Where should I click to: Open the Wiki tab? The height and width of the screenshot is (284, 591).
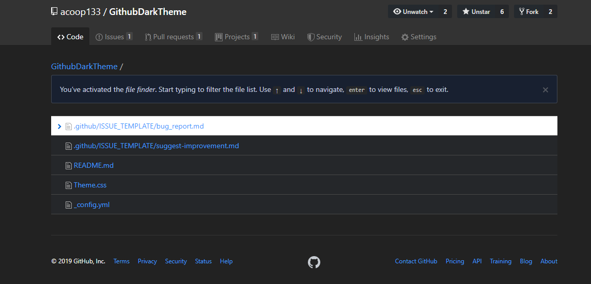[x=283, y=37]
